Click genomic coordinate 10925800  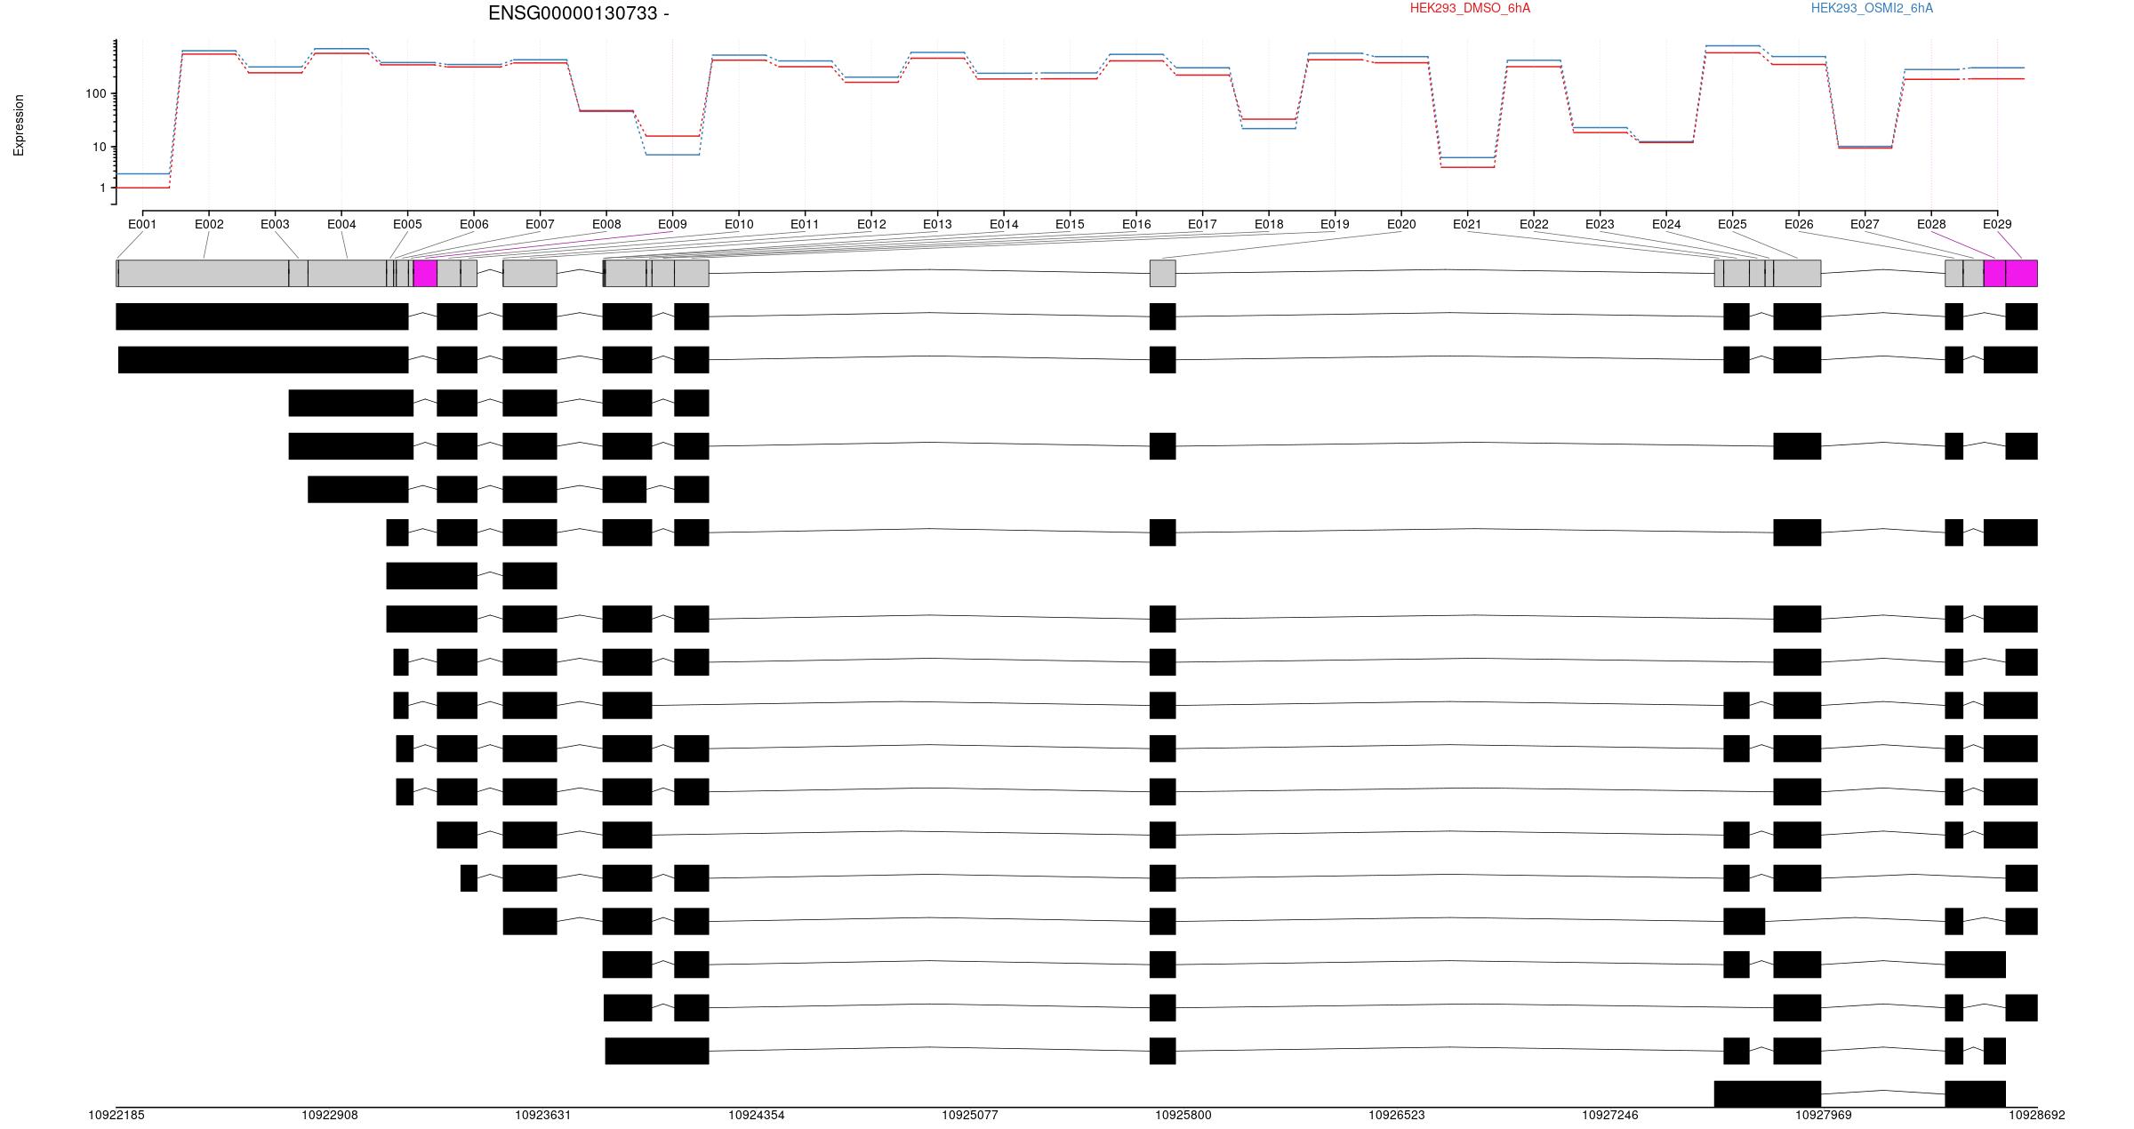click(1183, 1115)
